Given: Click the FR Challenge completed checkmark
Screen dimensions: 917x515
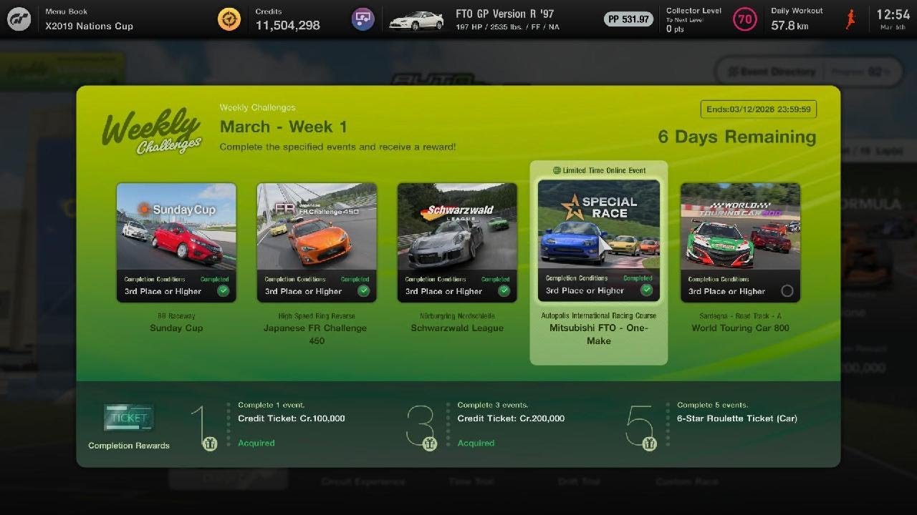Looking at the screenshot, I should [364, 291].
